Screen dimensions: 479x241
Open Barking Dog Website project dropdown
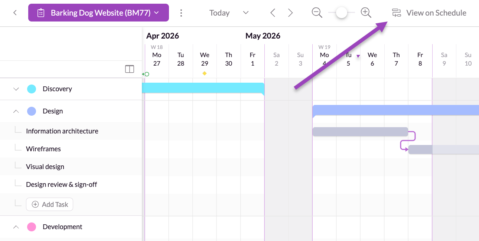pyautogui.click(x=98, y=13)
